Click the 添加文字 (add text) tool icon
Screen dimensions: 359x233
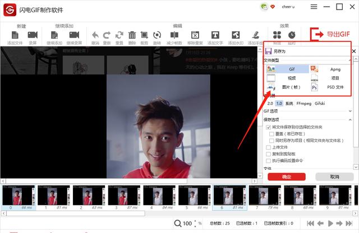pyautogui.click(x=215, y=35)
